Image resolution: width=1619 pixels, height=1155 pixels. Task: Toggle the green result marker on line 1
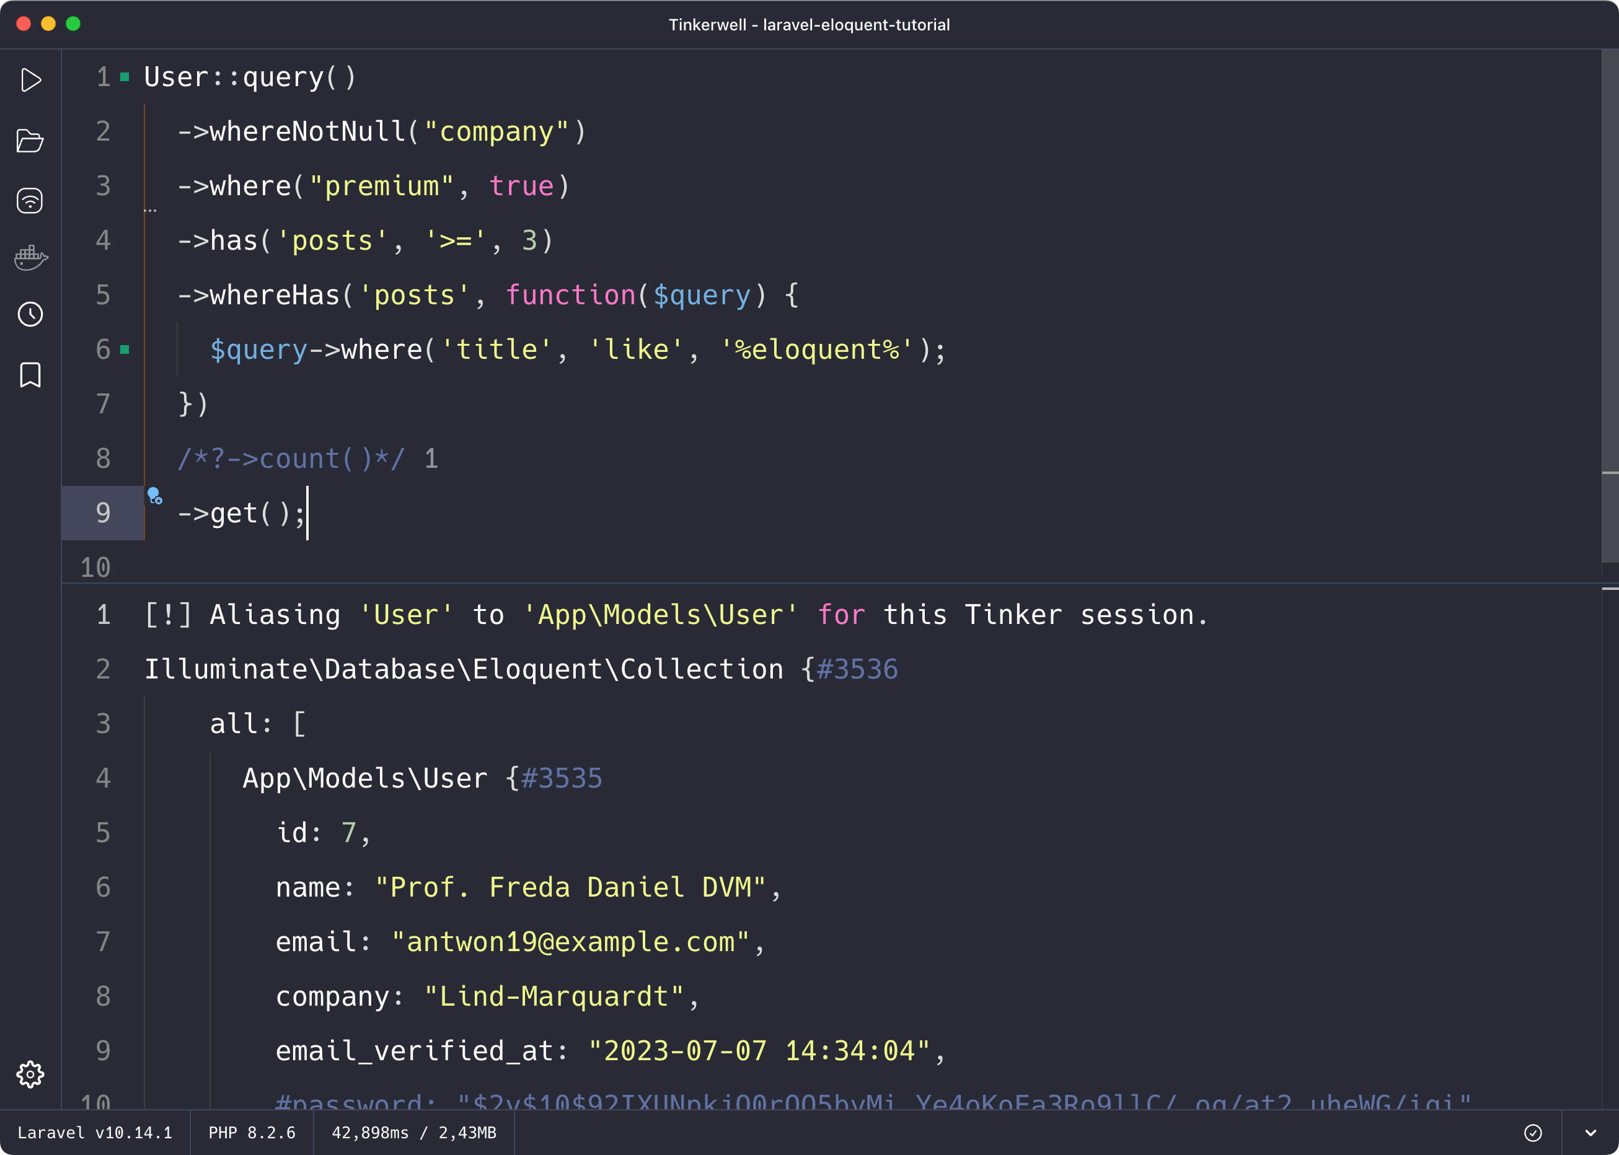tap(125, 77)
